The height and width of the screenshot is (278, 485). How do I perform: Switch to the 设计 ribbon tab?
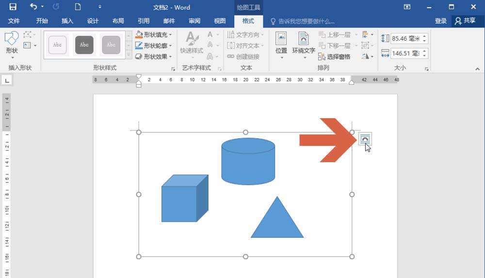[93, 21]
